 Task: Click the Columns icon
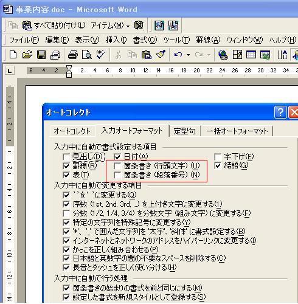pyautogui.click(x=282, y=55)
